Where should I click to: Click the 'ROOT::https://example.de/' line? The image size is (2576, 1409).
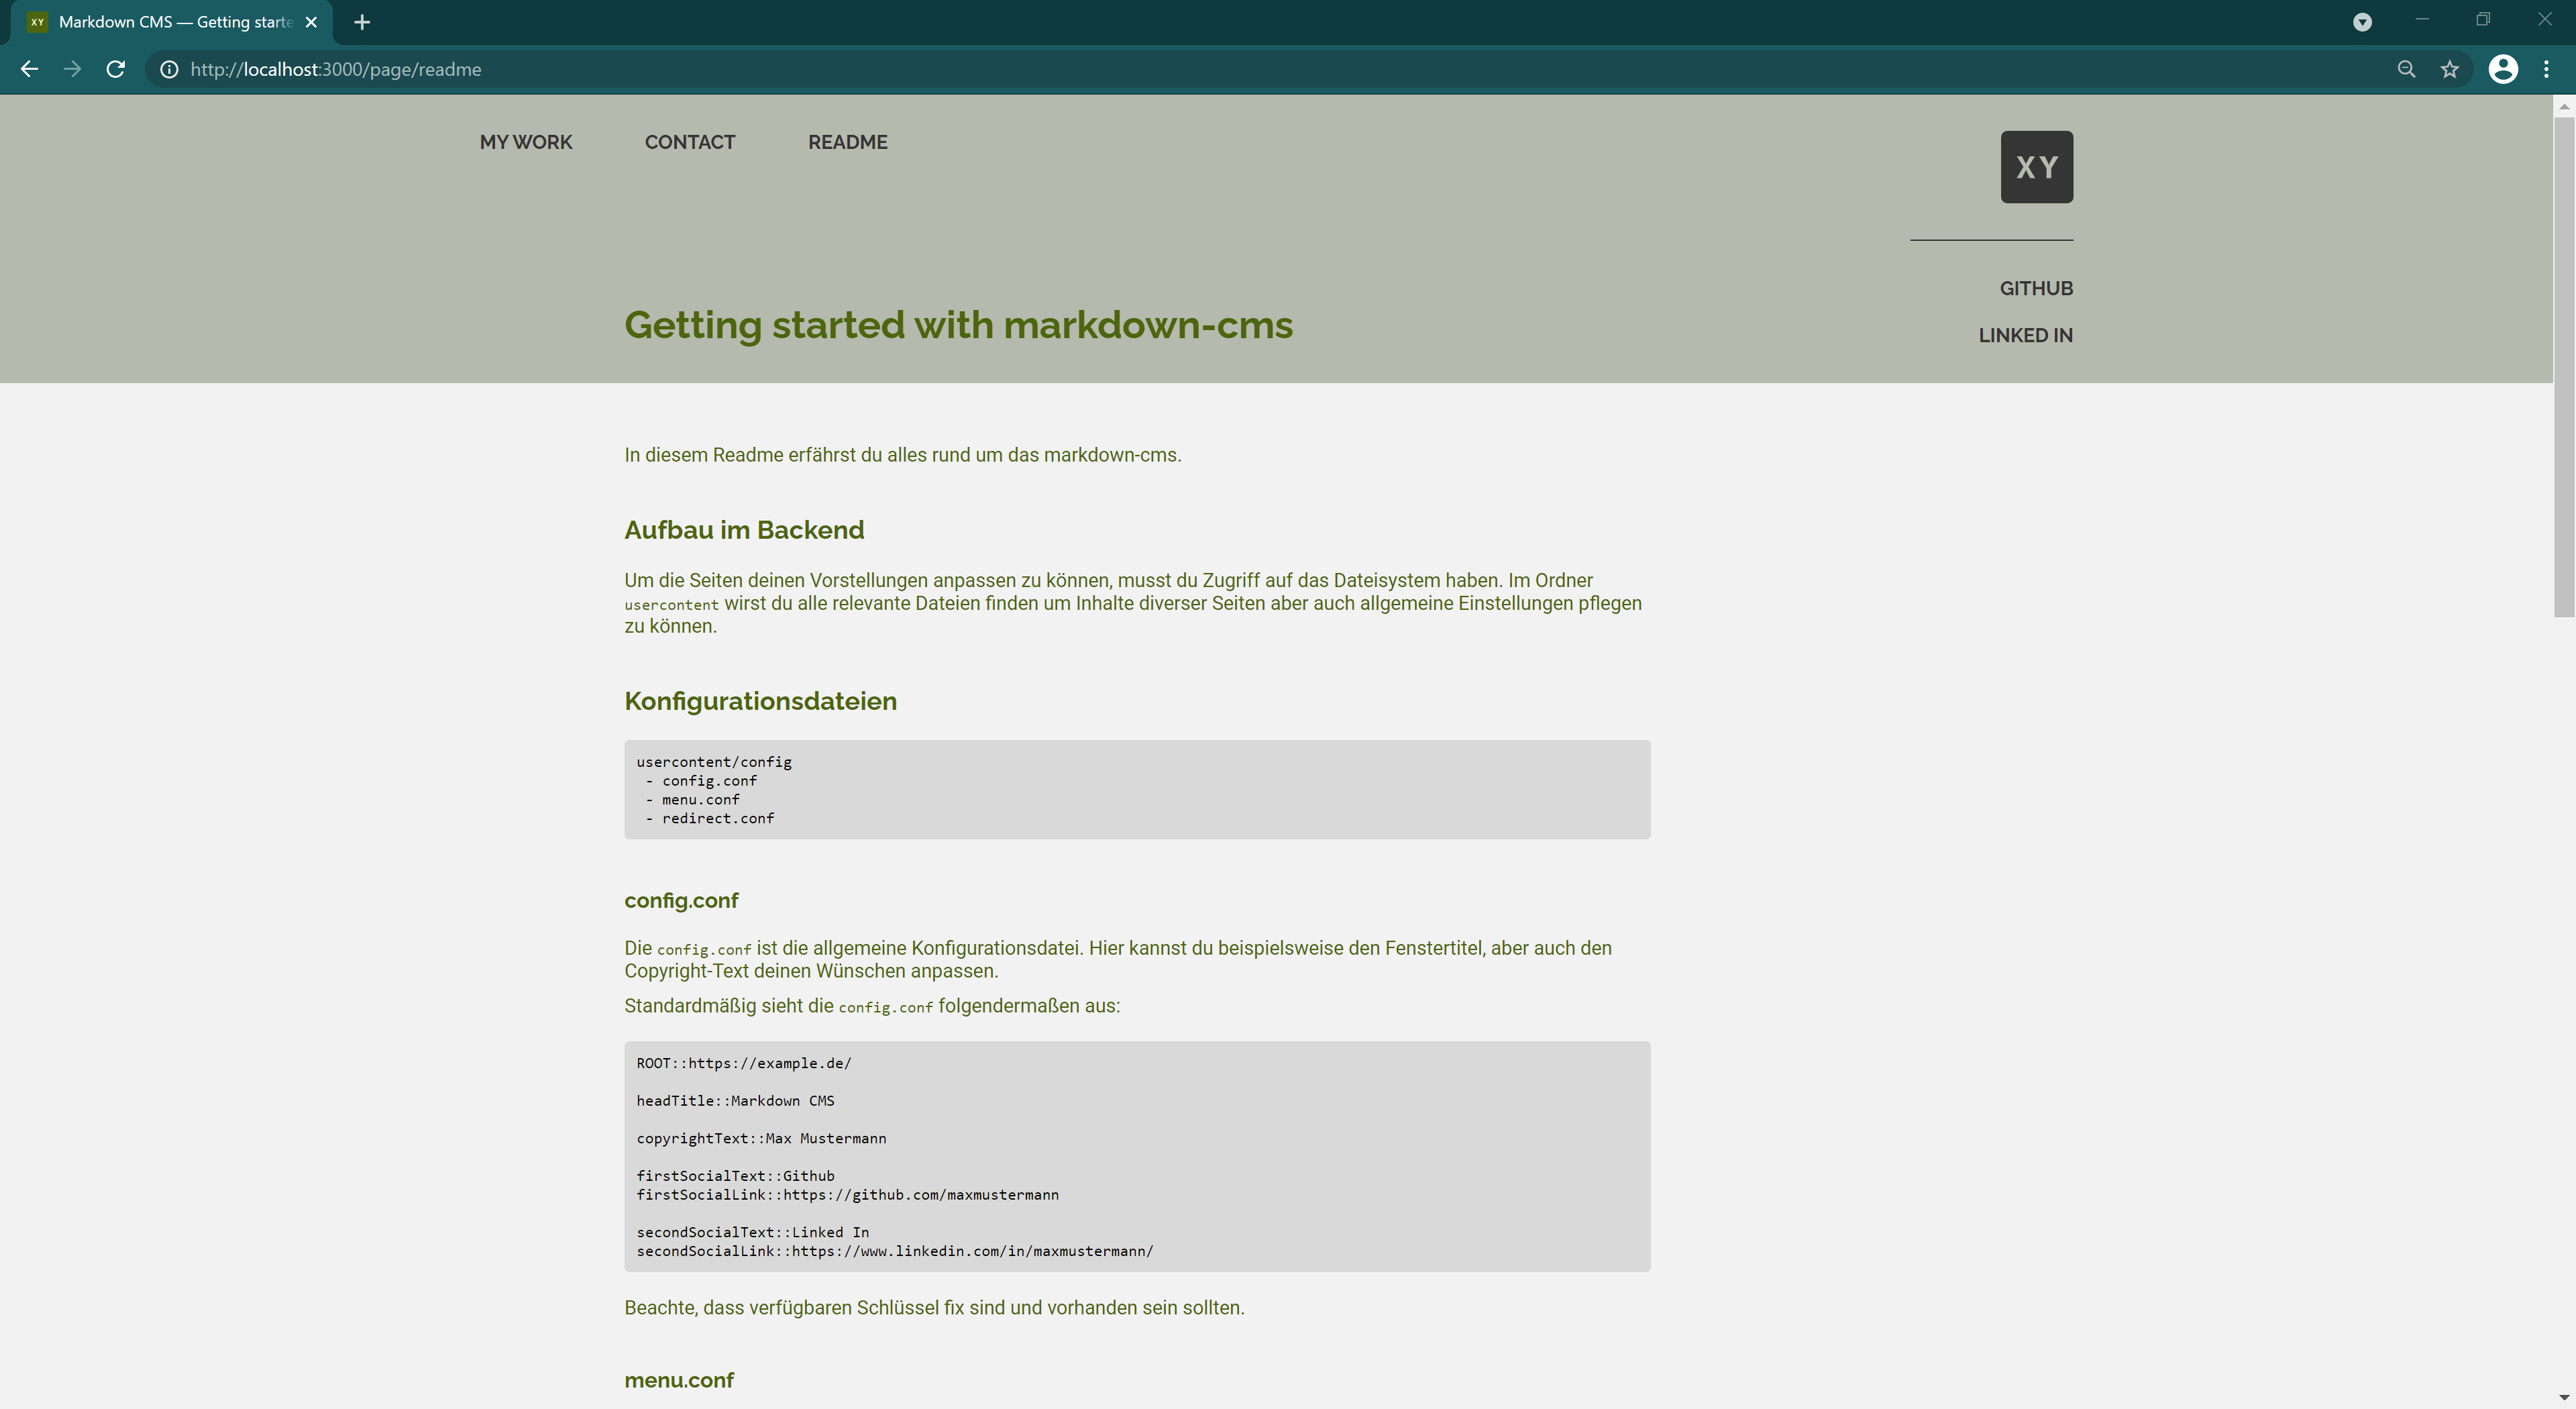click(744, 1063)
